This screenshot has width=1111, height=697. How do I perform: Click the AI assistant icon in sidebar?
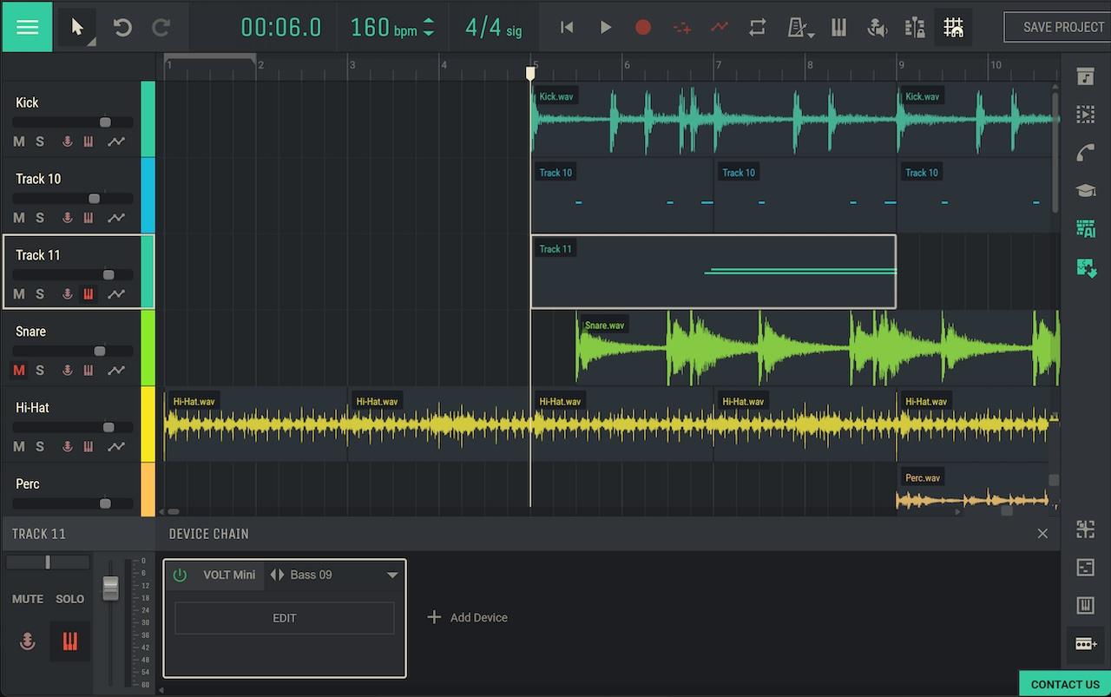click(x=1085, y=228)
